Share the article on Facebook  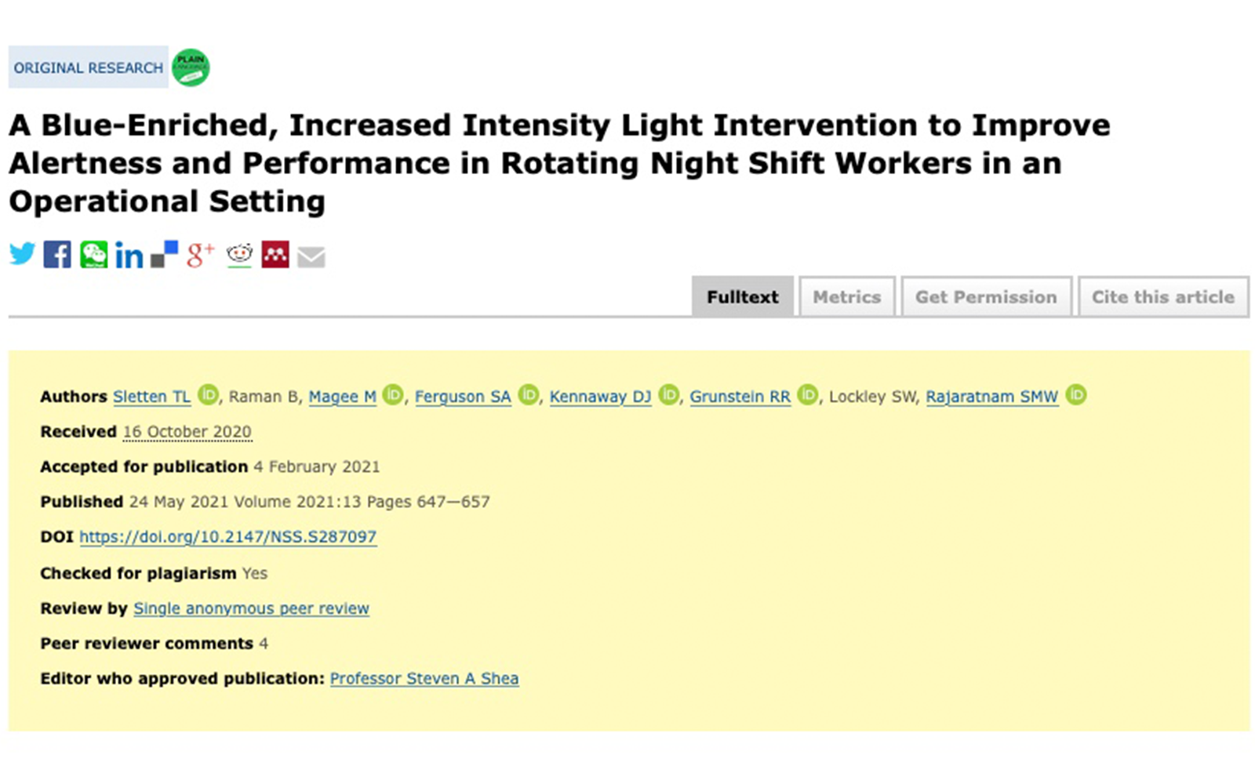coord(56,253)
